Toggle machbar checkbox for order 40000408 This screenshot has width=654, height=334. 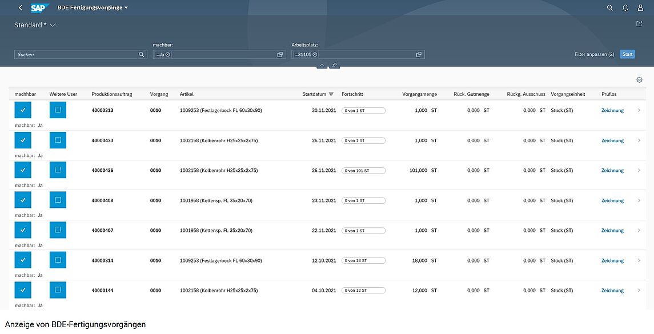[23, 200]
